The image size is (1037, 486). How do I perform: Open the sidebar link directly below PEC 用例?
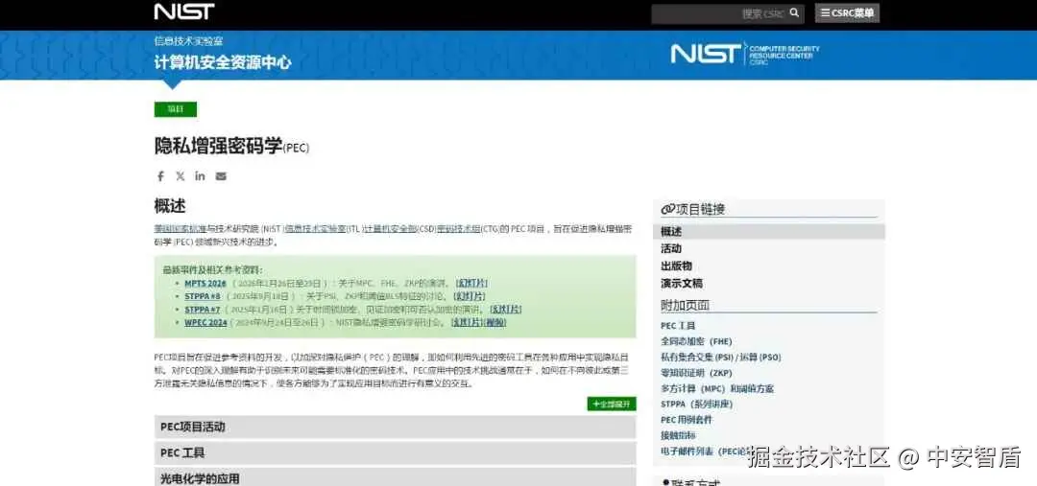pyautogui.click(x=678, y=436)
